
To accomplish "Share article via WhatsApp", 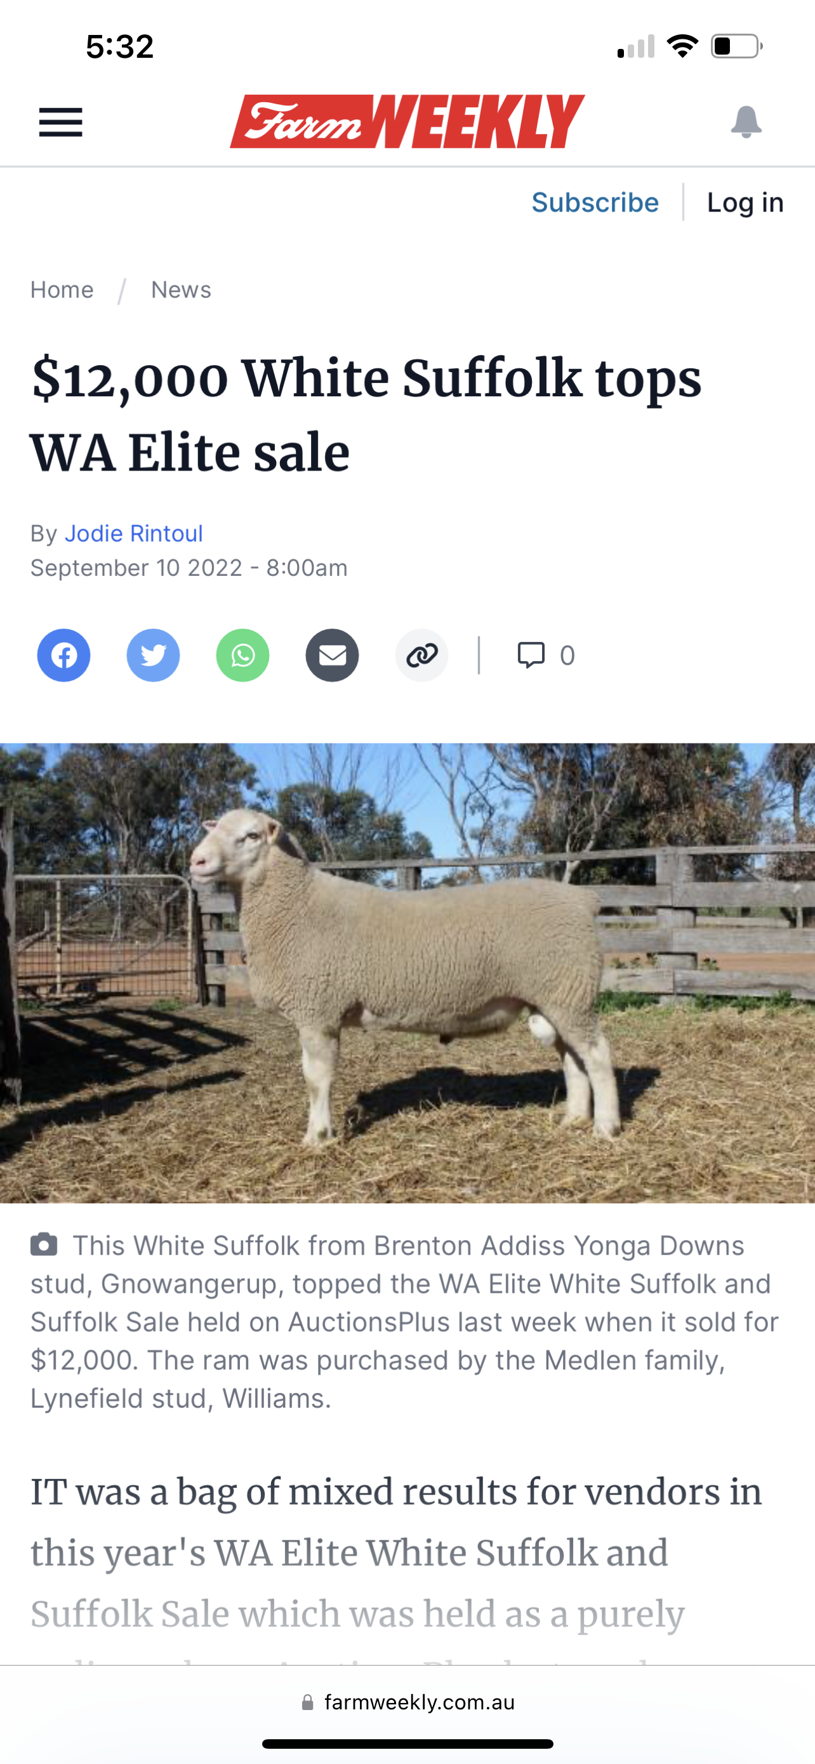I will click(243, 655).
